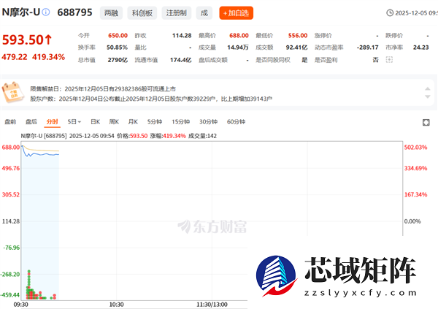Click the 科创板 tag
438x309 pixels.
click(142, 13)
